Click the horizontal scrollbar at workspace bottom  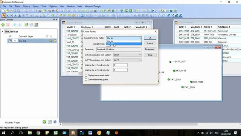click(x=130, y=124)
